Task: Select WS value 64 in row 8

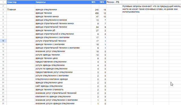Action: pos(95,27)
